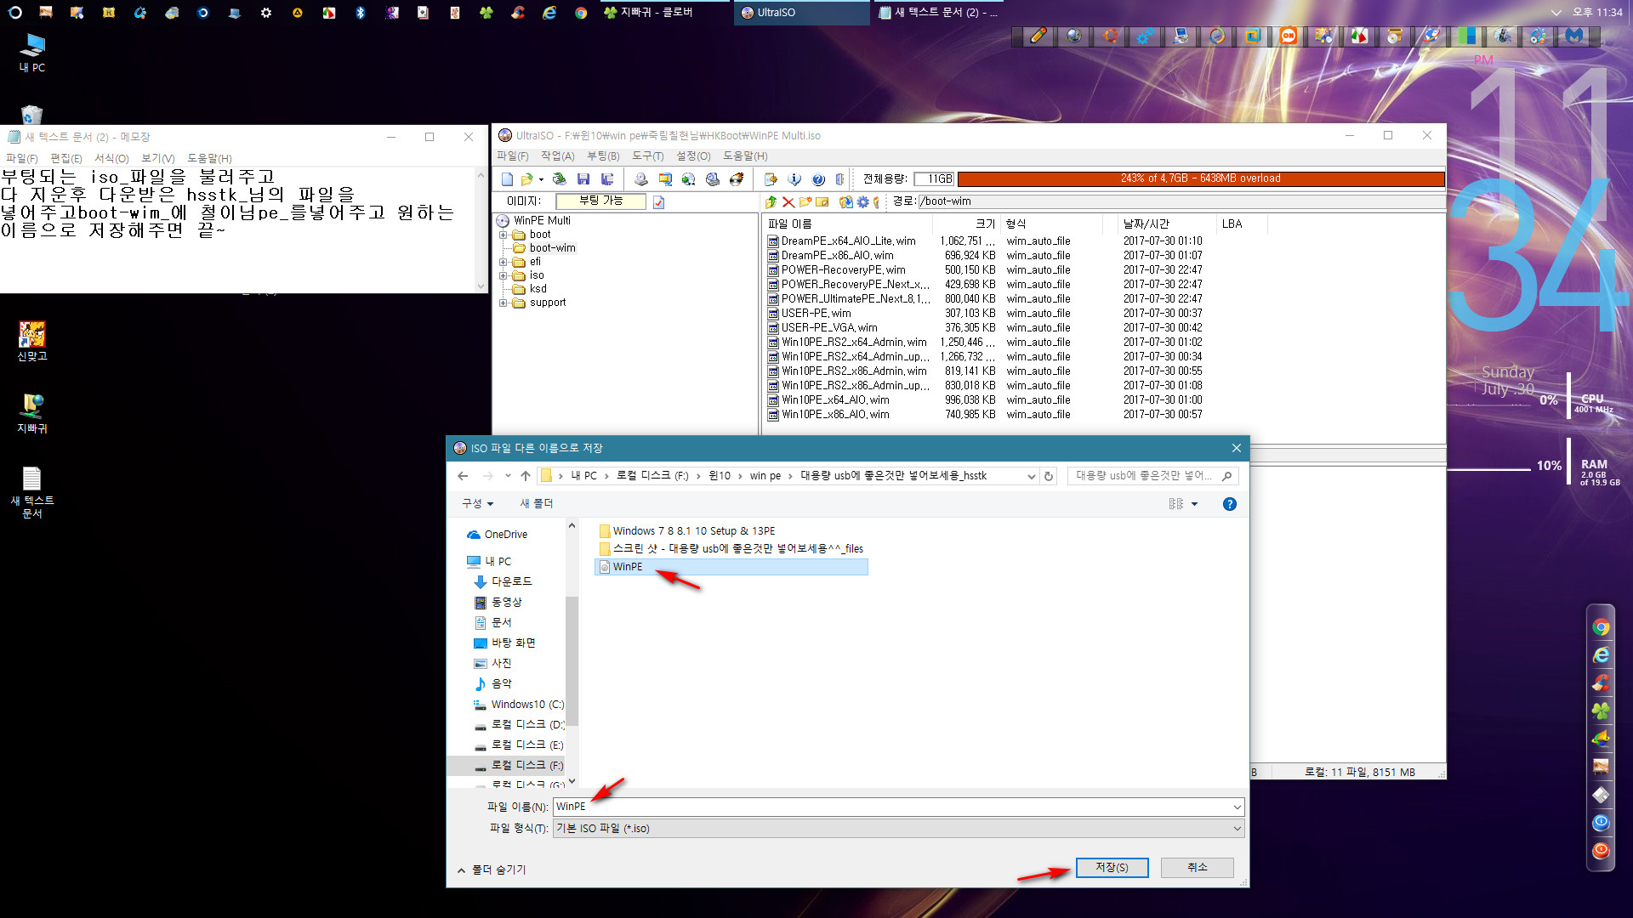Open the file name dropdown arrow
Screen dimensions: 1633x918
pyautogui.click(x=1237, y=807)
